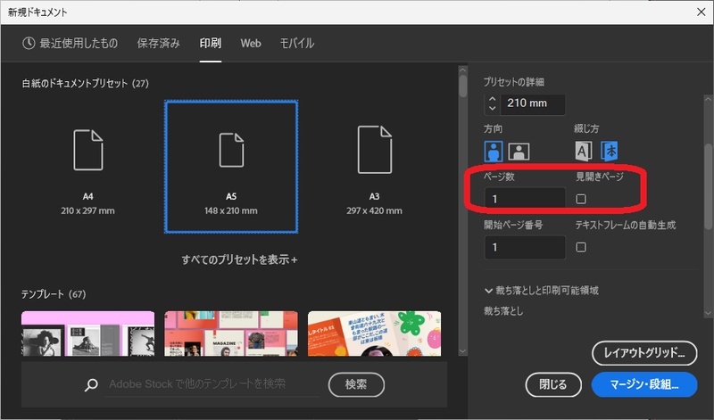Click preset list scroll down arrow
This screenshot has width=714, height=420.
pos(463,351)
